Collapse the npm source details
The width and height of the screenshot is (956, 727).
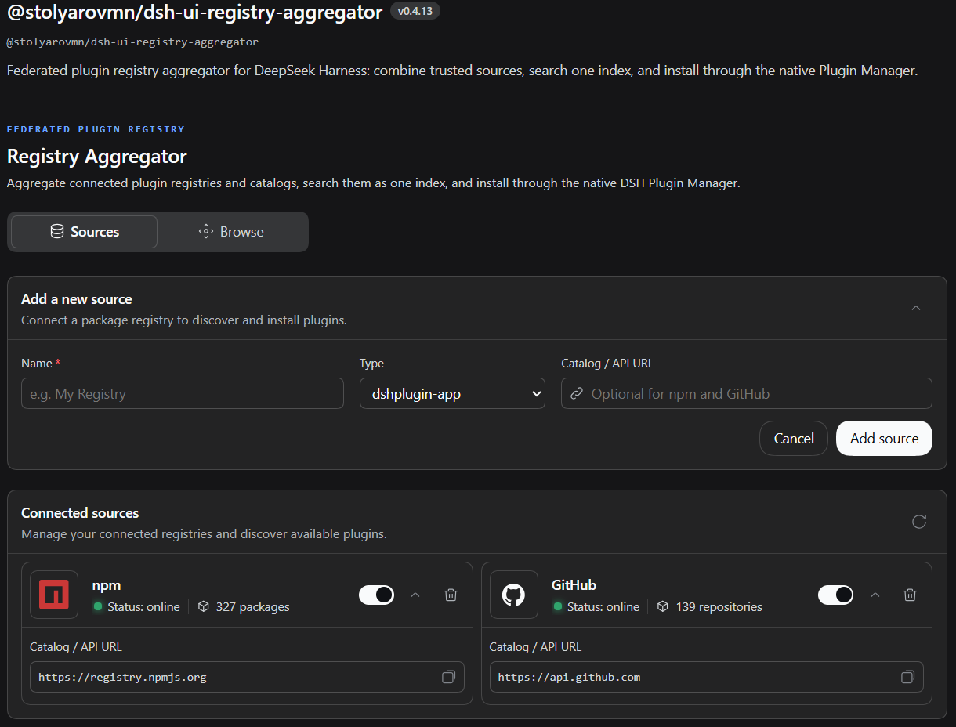click(415, 595)
